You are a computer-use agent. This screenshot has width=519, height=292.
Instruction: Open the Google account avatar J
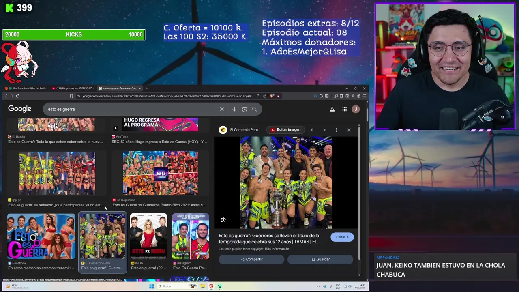point(356,109)
